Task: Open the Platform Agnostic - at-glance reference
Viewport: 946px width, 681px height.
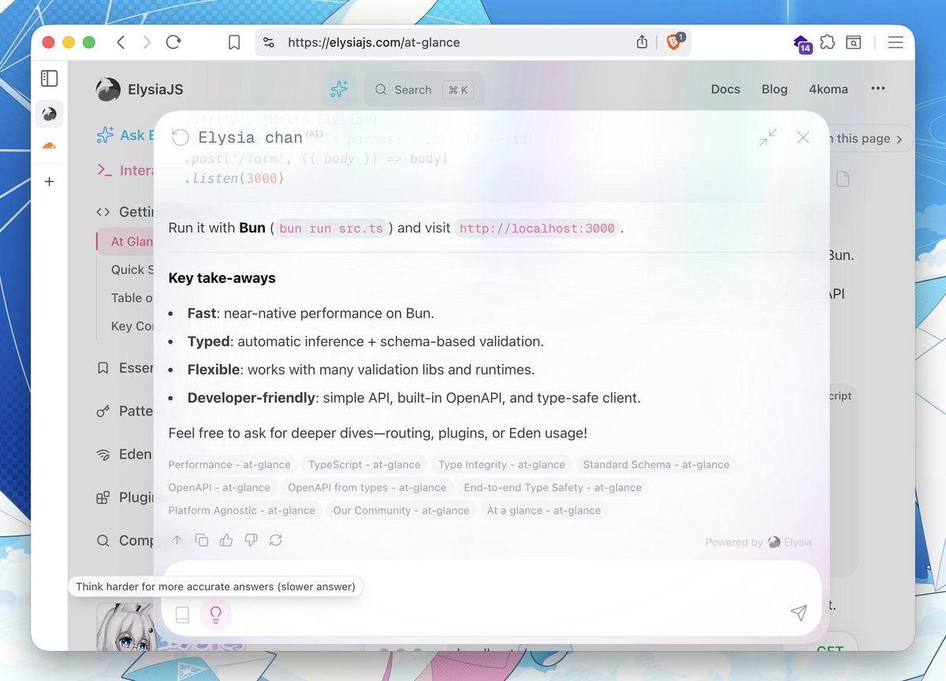Action: (x=241, y=511)
